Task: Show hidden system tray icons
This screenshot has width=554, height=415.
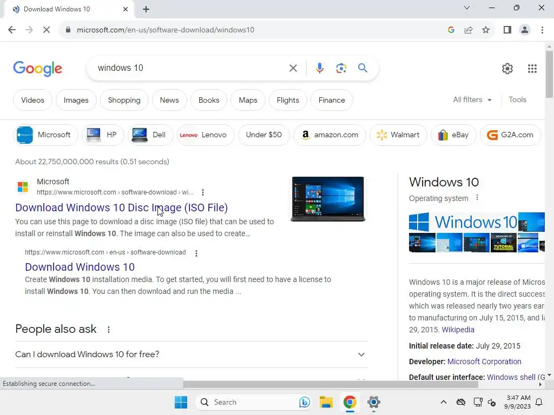Action: [444, 402]
